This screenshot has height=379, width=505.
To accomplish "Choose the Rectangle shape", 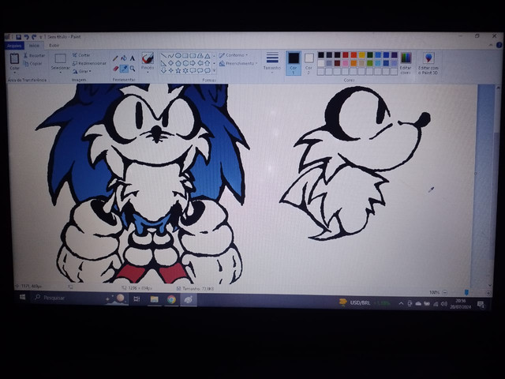I will (x=185, y=56).
